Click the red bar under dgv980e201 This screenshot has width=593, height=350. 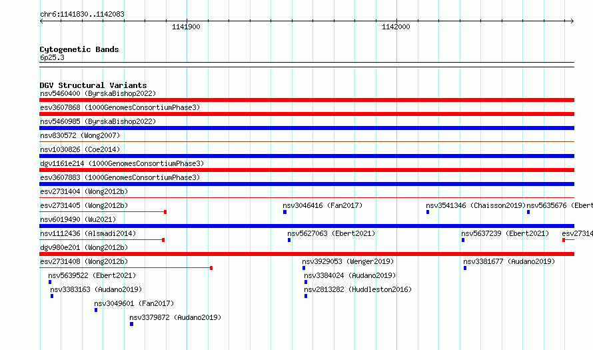click(x=306, y=254)
